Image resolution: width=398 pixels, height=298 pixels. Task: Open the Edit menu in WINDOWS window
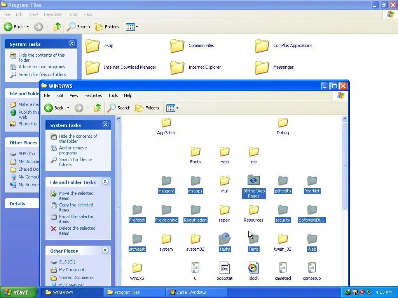coord(60,95)
